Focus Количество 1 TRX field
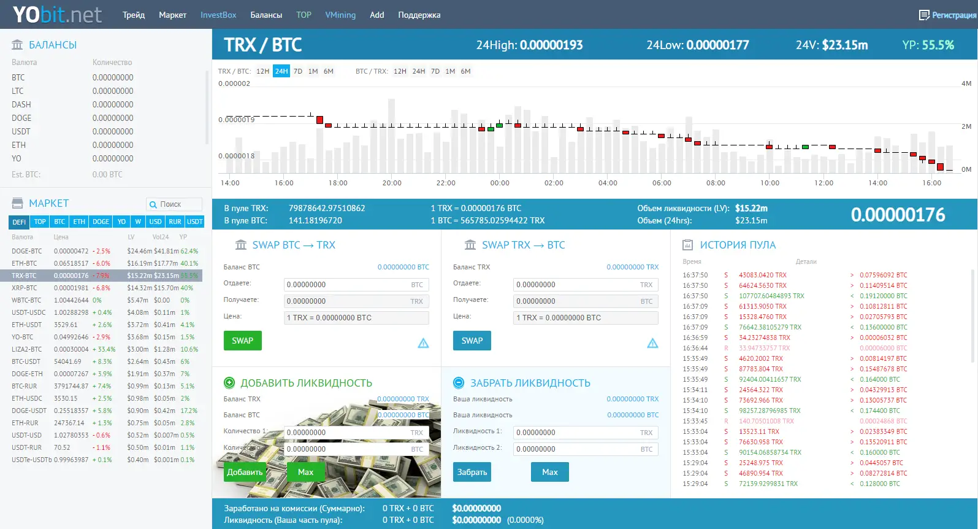Viewport: 978px width, 529px height. point(357,433)
